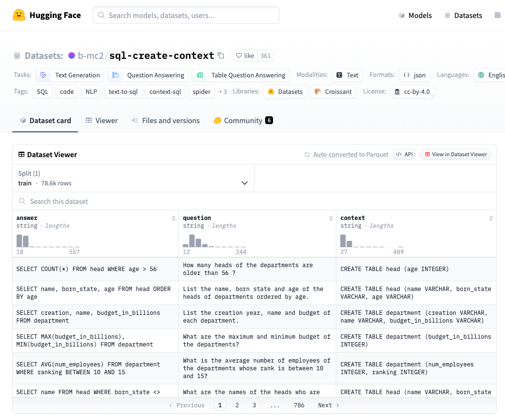Select 'SELECT MAX(budget_in_billions)' answer cell
The image size is (505, 418).
[x=96, y=341]
